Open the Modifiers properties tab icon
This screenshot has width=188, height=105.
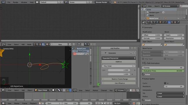(x=166, y=22)
